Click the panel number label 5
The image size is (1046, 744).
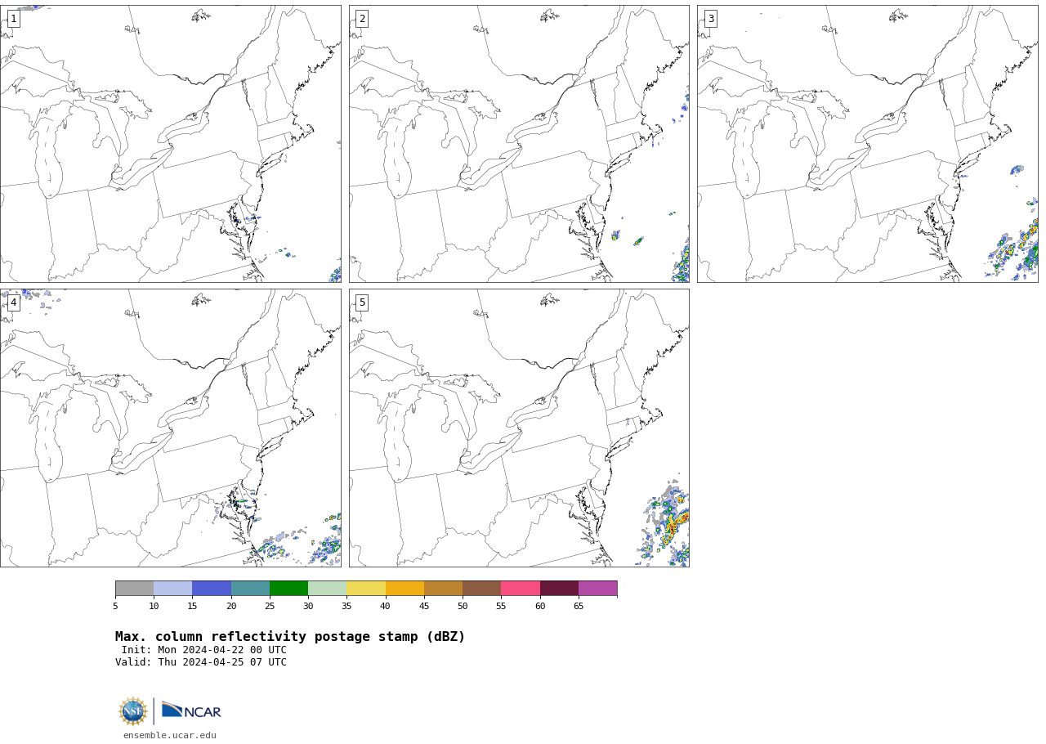[x=362, y=303]
